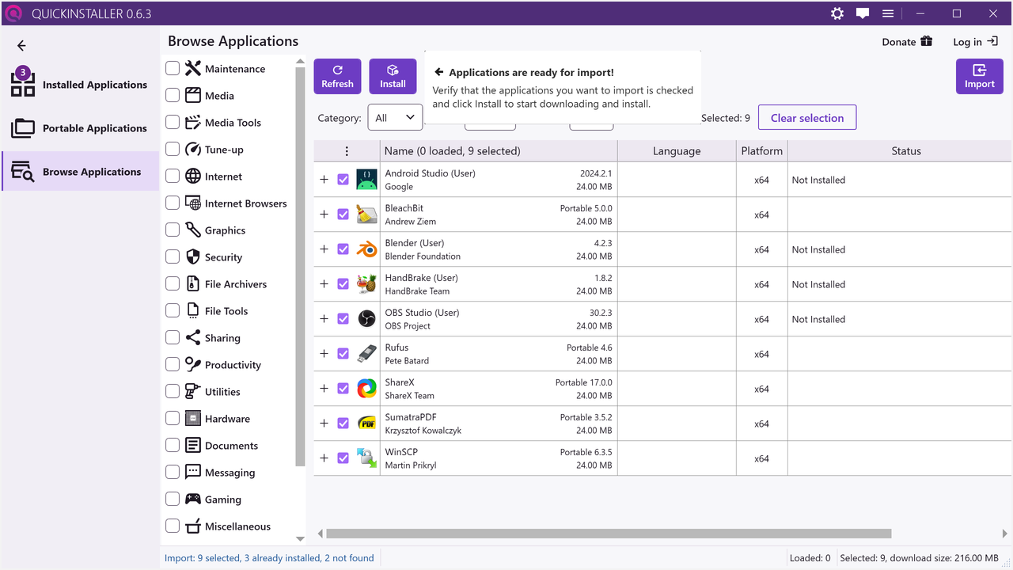The width and height of the screenshot is (1013, 570).
Task: Switch to Portable Applications
Action: [x=80, y=128]
